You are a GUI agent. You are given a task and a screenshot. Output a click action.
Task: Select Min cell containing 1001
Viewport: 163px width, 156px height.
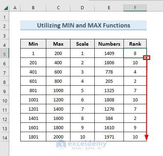point(33,100)
